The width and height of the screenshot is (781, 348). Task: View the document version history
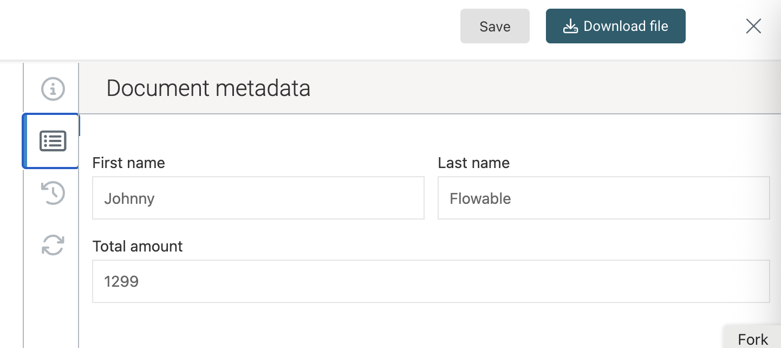[52, 193]
